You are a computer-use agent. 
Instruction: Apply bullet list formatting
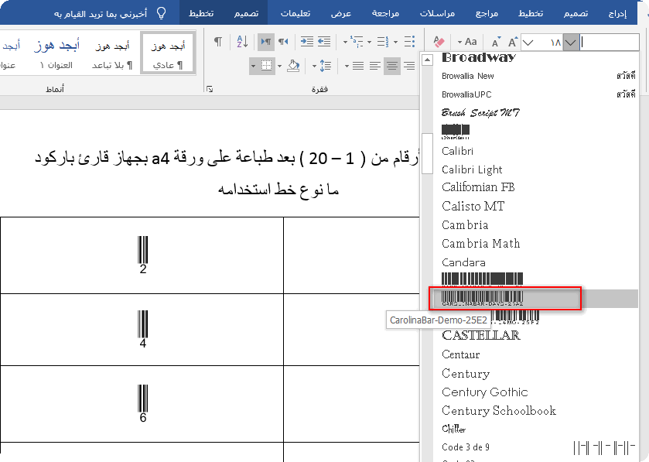[x=409, y=42]
